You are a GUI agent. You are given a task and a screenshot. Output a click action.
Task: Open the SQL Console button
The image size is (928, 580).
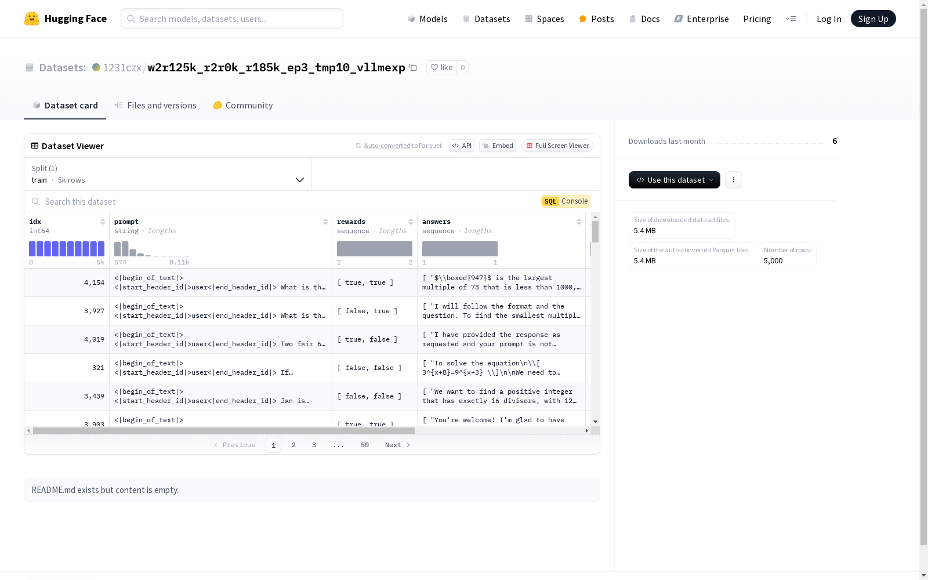565,201
